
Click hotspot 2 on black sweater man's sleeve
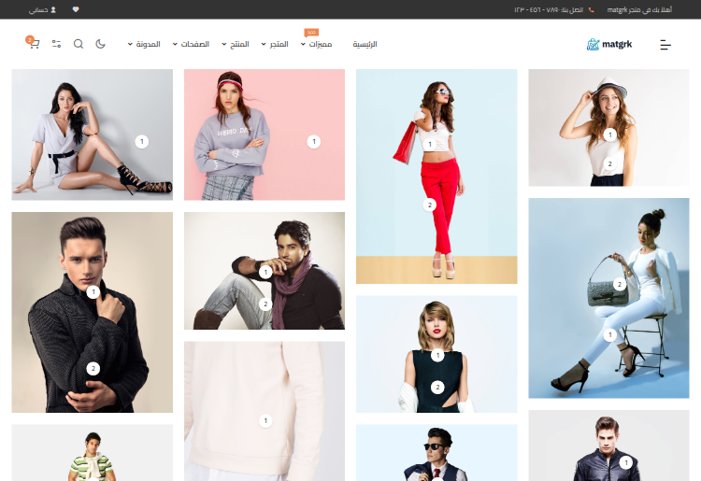[93, 368]
